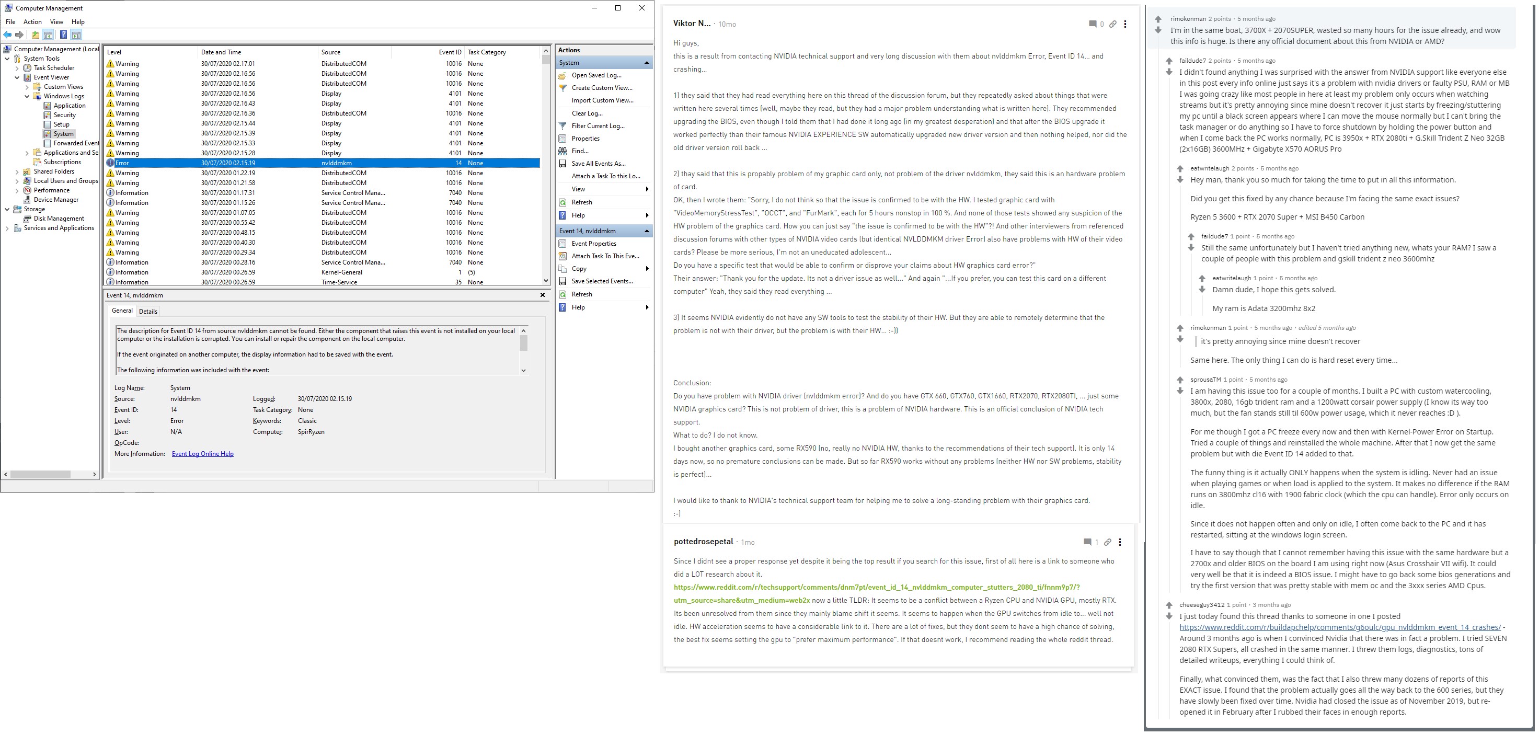Expand the Shared Folders tree node
The image size is (1539, 734).
pyautogui.click(x=17, y=171)
